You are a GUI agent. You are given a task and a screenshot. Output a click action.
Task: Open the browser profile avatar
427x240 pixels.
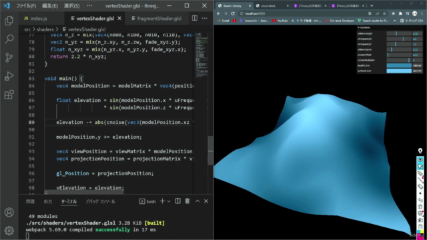(414, 13)
